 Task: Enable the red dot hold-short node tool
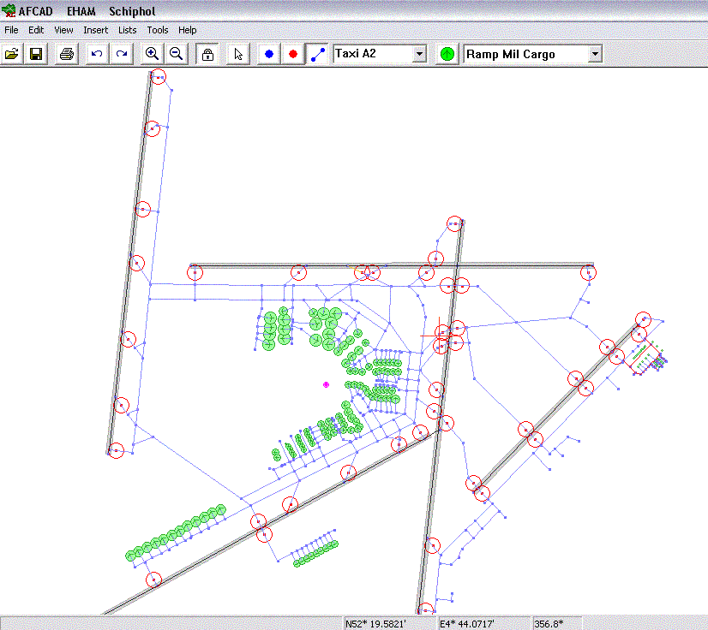click(x=293, y=54)
